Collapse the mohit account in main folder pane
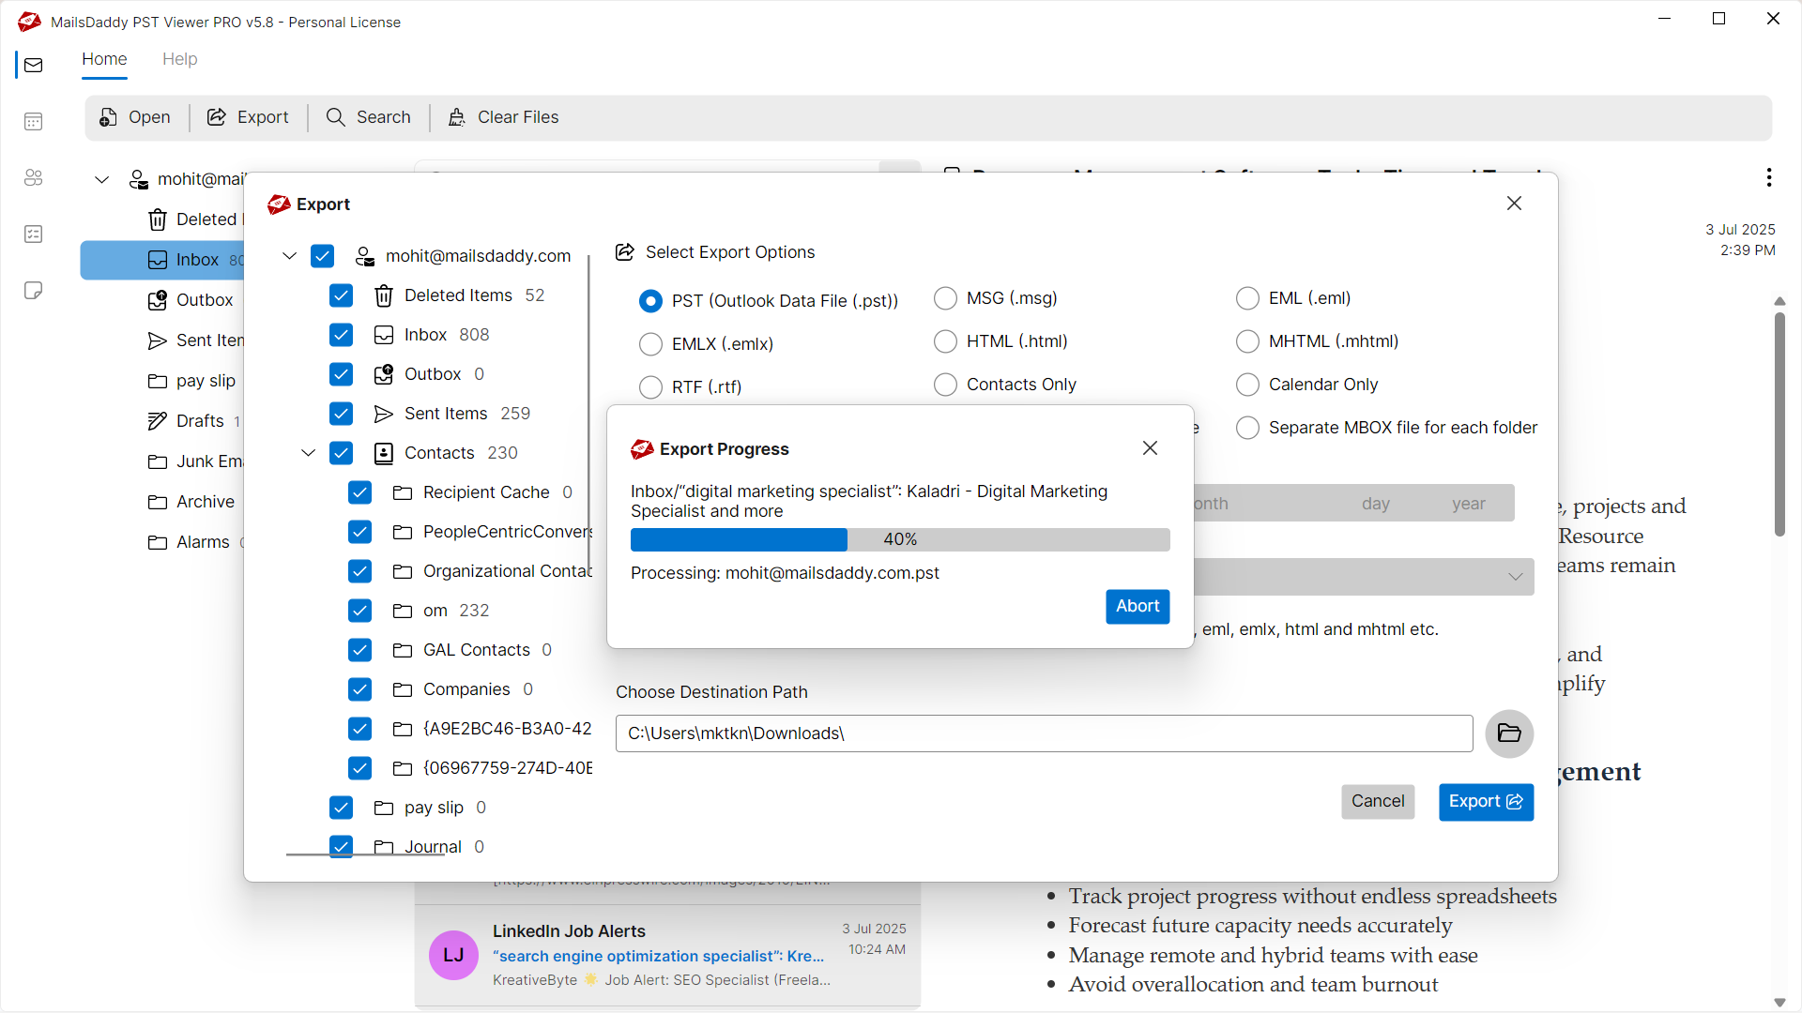This screenshot has width=1802, height=1013. pos(101,179)
